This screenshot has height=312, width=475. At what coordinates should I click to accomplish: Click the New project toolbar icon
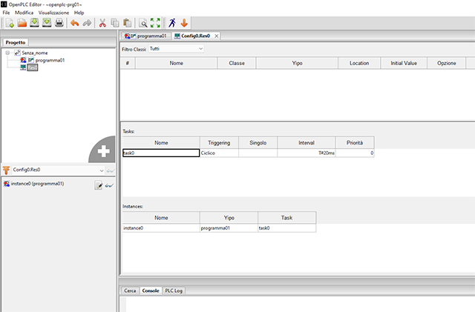[8, 24]
